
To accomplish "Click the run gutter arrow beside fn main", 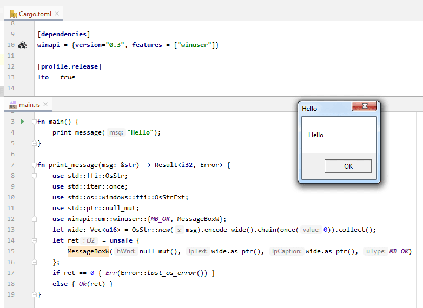I will tap(22, 122).
